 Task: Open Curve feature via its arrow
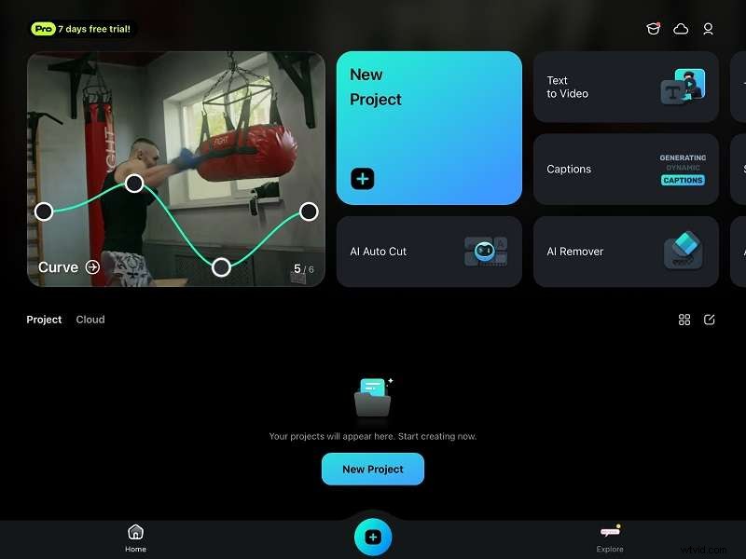[92, 267]
